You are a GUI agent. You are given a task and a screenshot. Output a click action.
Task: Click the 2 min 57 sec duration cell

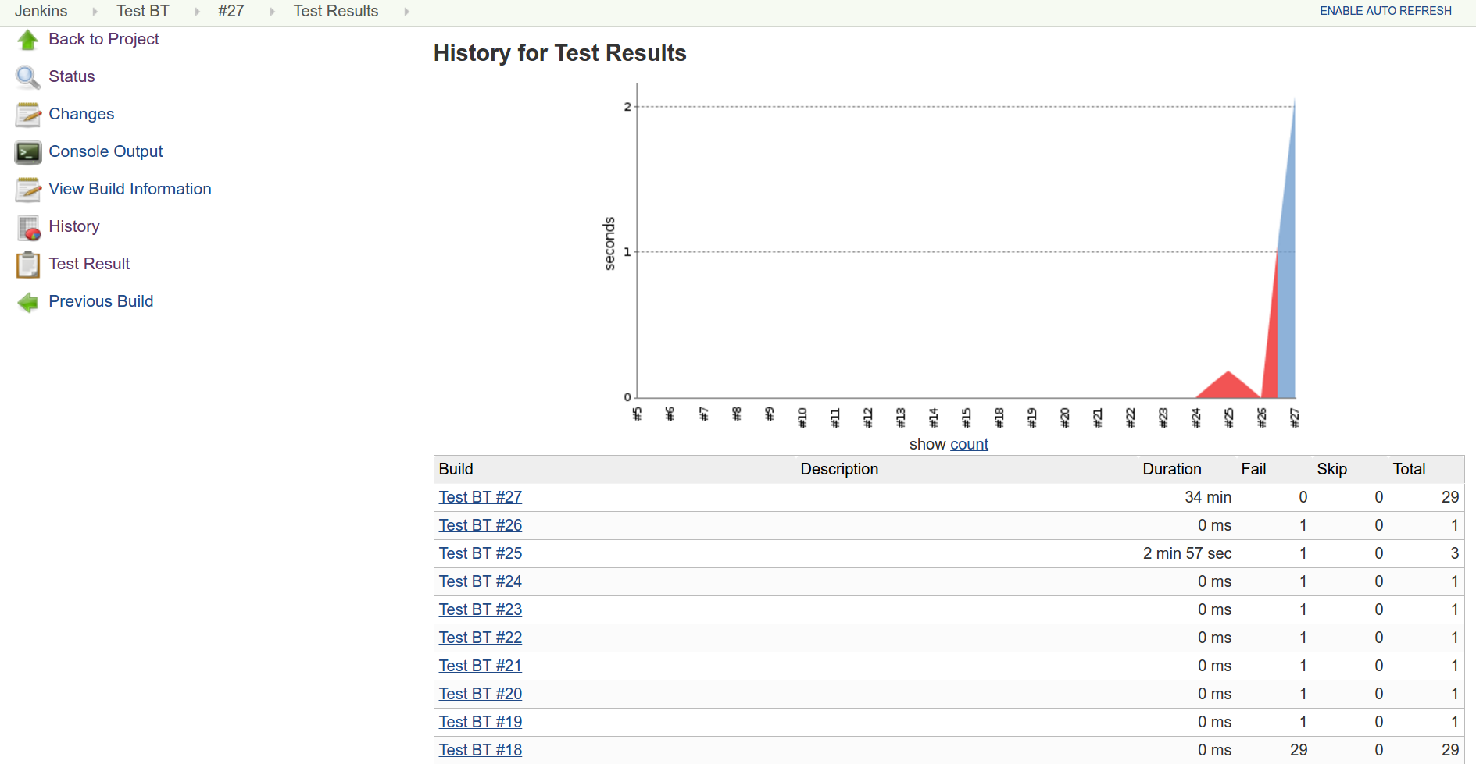click(1188, 553)
